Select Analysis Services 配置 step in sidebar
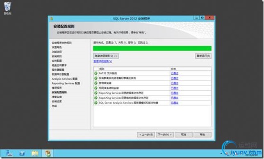 65,79
